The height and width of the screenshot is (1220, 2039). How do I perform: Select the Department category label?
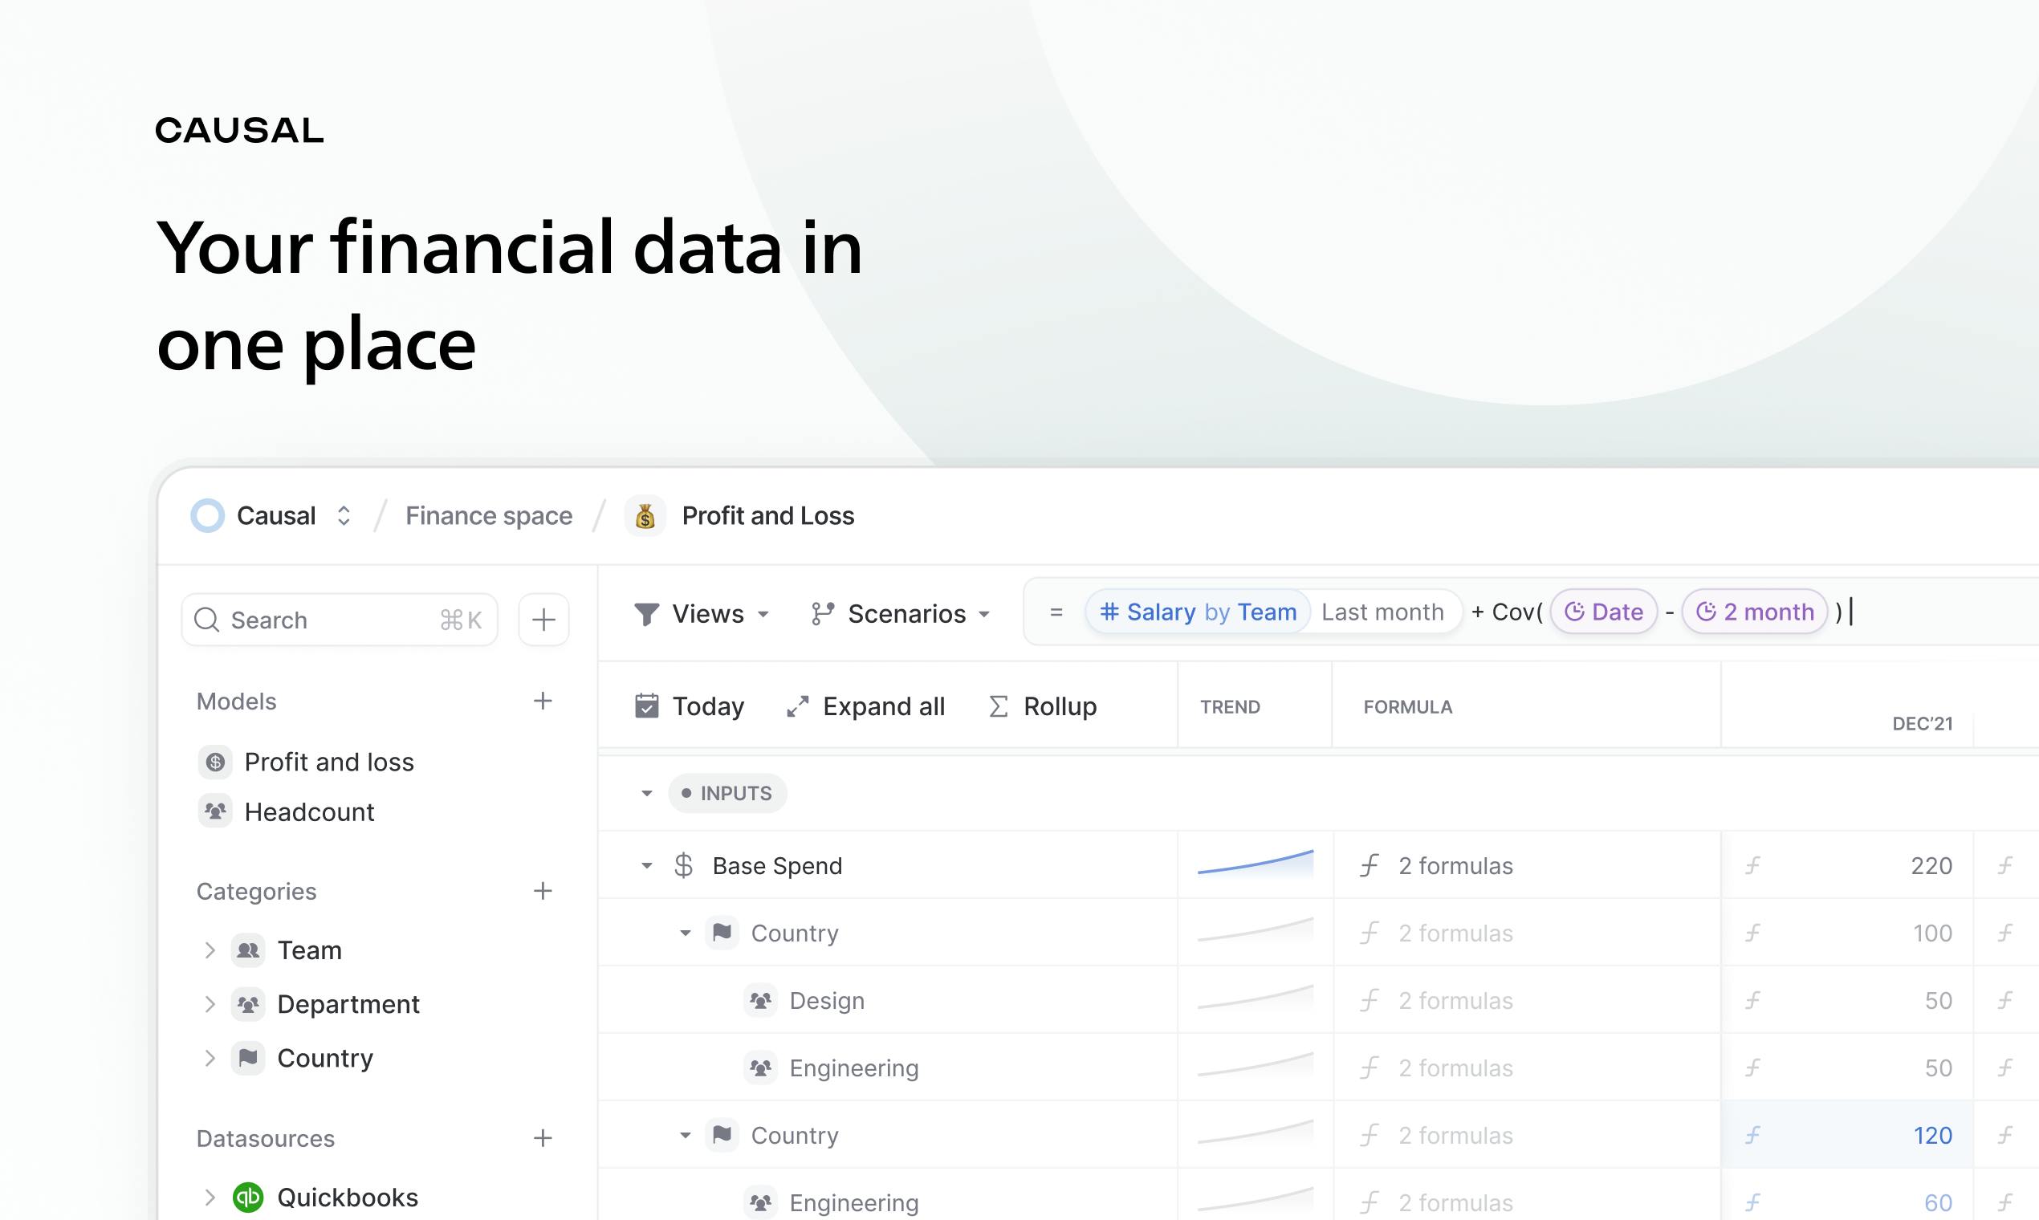(x=348, y=1004)
